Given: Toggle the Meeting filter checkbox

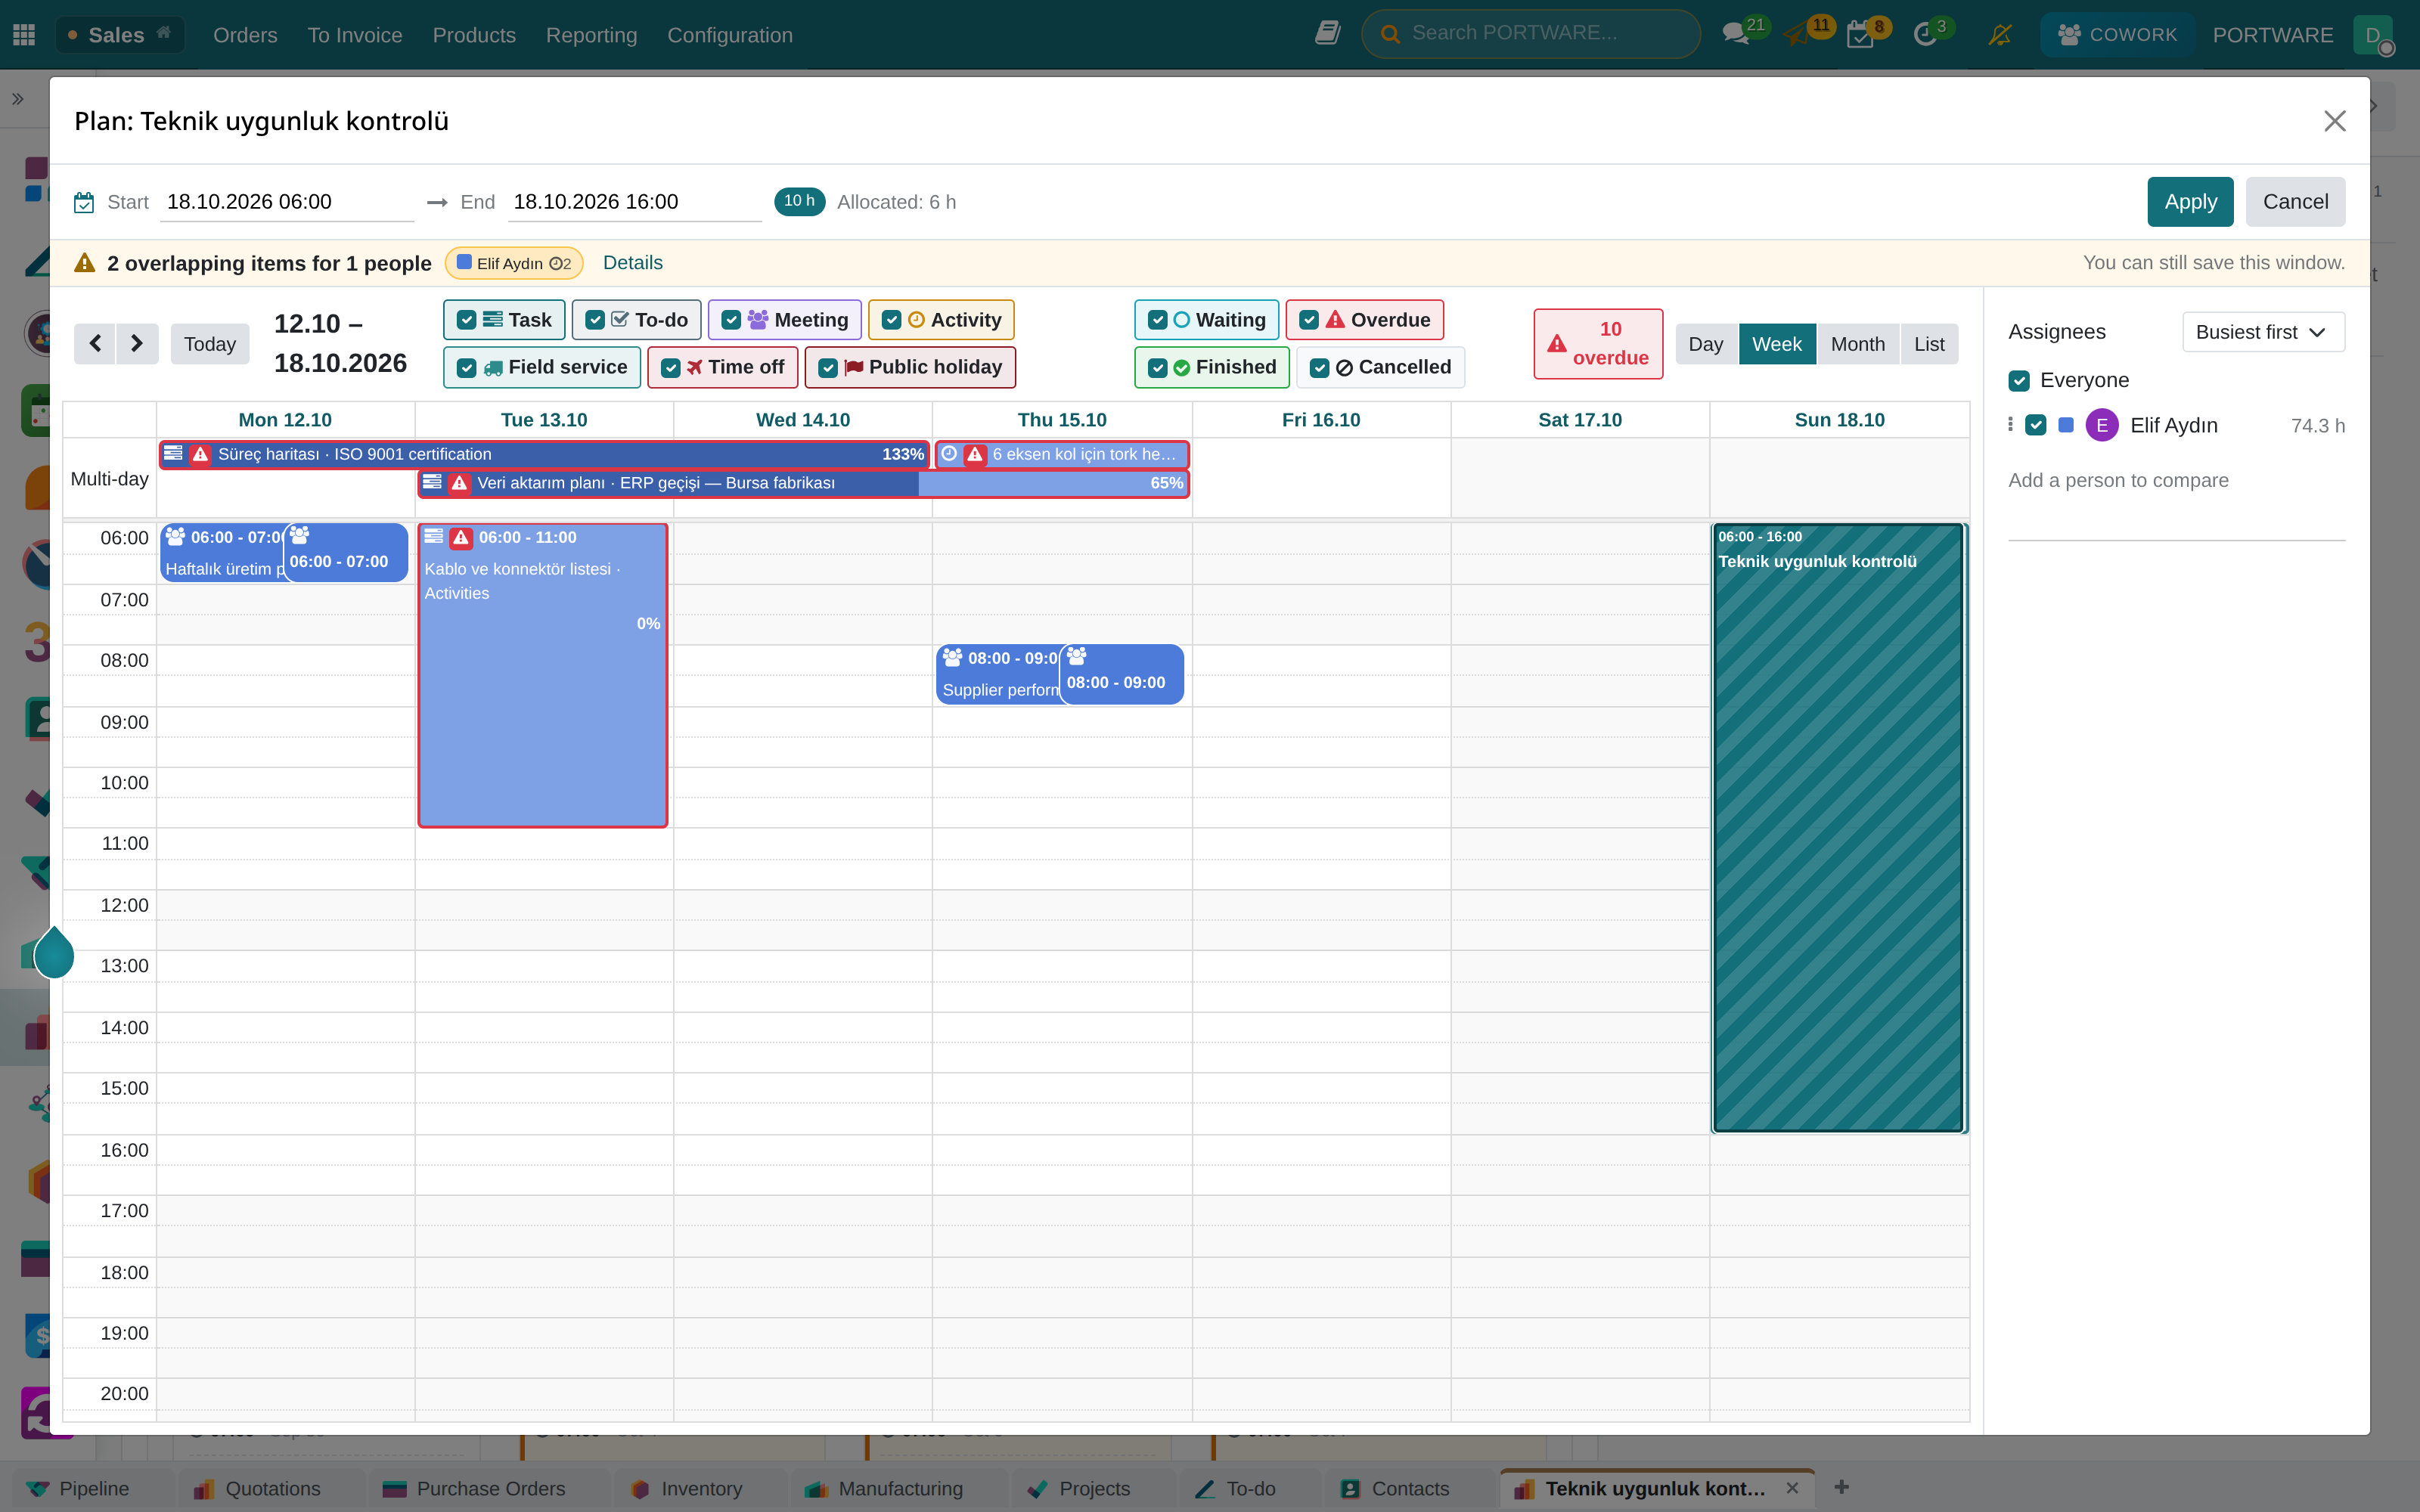Looking at the screenshot, I should [731, 320].
